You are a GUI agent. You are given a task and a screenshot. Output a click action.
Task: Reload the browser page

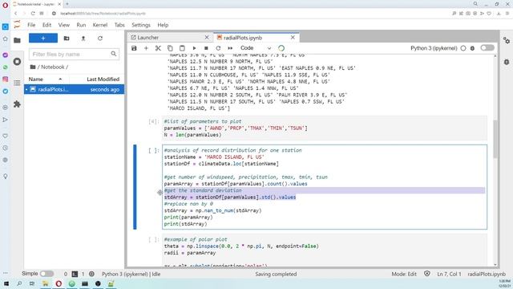[x=33, y=14]
